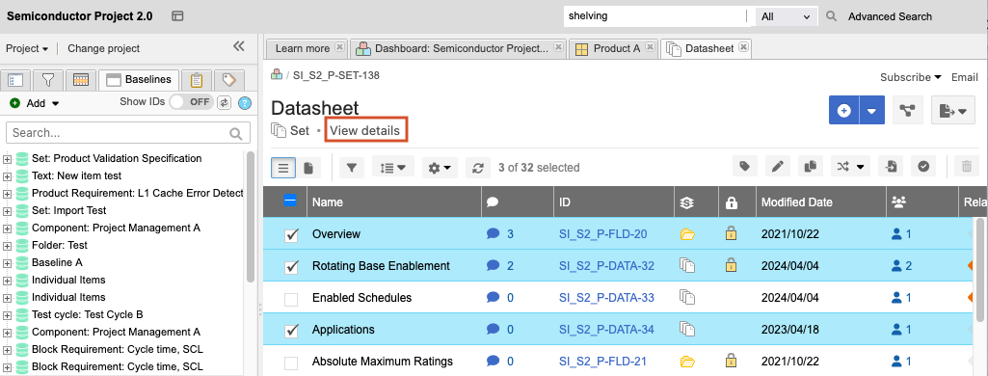Select Test cycle: Test Cycle B item
This screenshot has height=376, width=988.
pyautogui.click(x=88, y=314)
